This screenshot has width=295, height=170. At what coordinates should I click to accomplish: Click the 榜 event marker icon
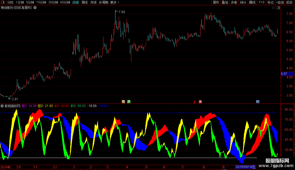(x=123, y=101)
